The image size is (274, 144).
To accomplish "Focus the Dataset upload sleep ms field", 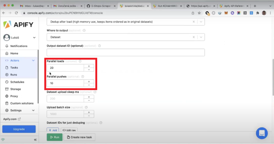I will pyautogui.click(x=65, y=99).
